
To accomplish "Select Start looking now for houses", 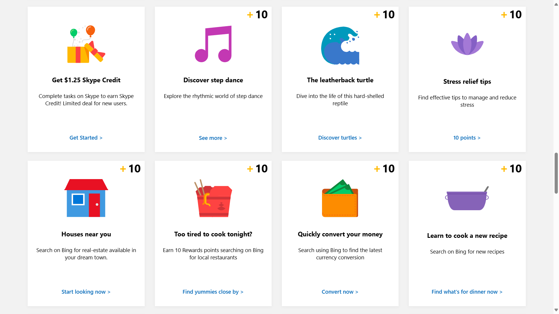I will (x=86, y=292).
